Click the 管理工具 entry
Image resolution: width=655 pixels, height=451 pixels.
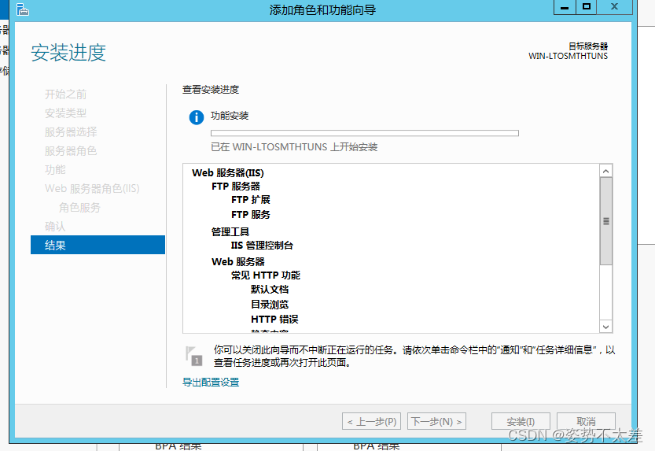(x=230, y=231)
